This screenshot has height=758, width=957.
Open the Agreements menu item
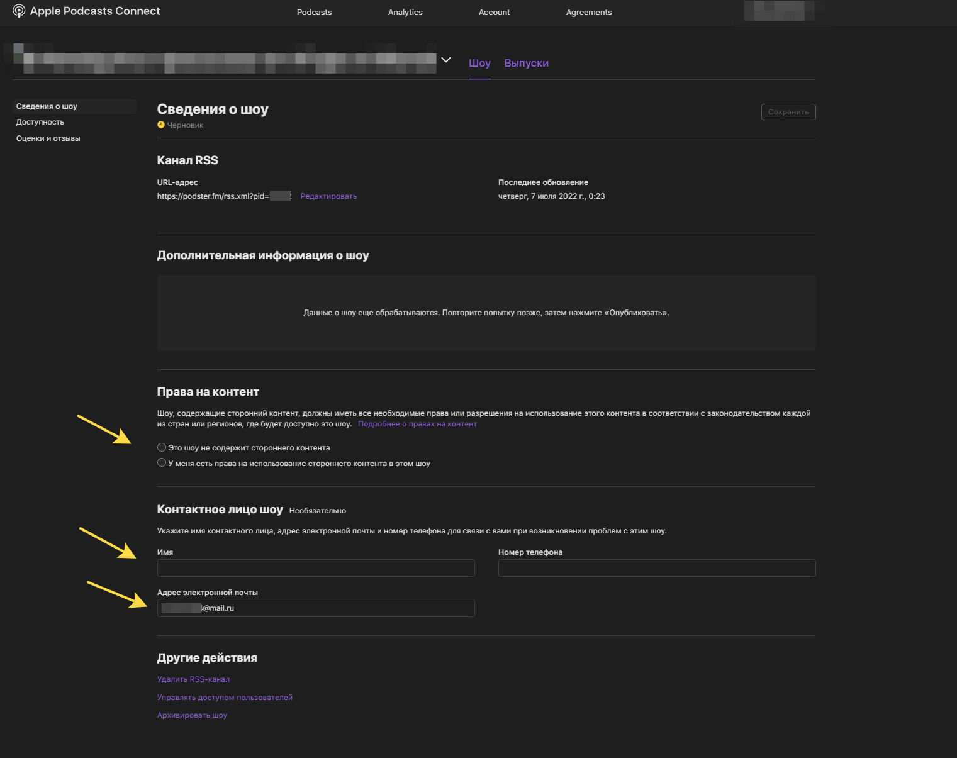(589, 13)
